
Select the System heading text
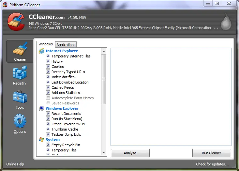52,140
